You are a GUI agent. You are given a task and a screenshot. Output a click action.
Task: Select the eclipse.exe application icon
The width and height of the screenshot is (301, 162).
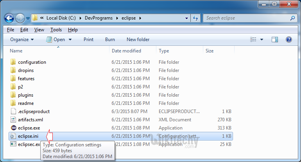[13, 128]
